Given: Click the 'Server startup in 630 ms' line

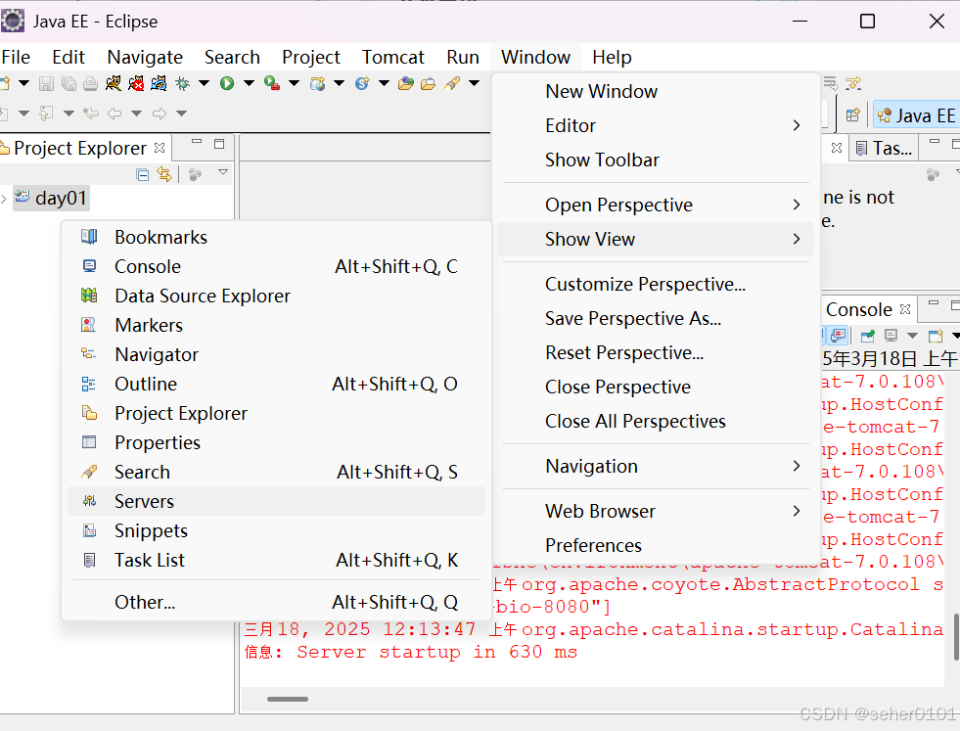Looking at the screenshot, I should point(410,652).
